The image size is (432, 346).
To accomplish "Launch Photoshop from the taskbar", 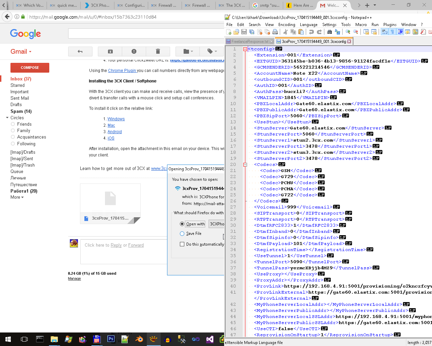I will click(x=111, y=339).
